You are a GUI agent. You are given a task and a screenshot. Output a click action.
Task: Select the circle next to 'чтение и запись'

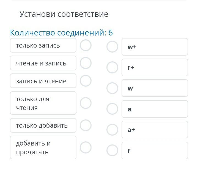click(x=86, y=63)
